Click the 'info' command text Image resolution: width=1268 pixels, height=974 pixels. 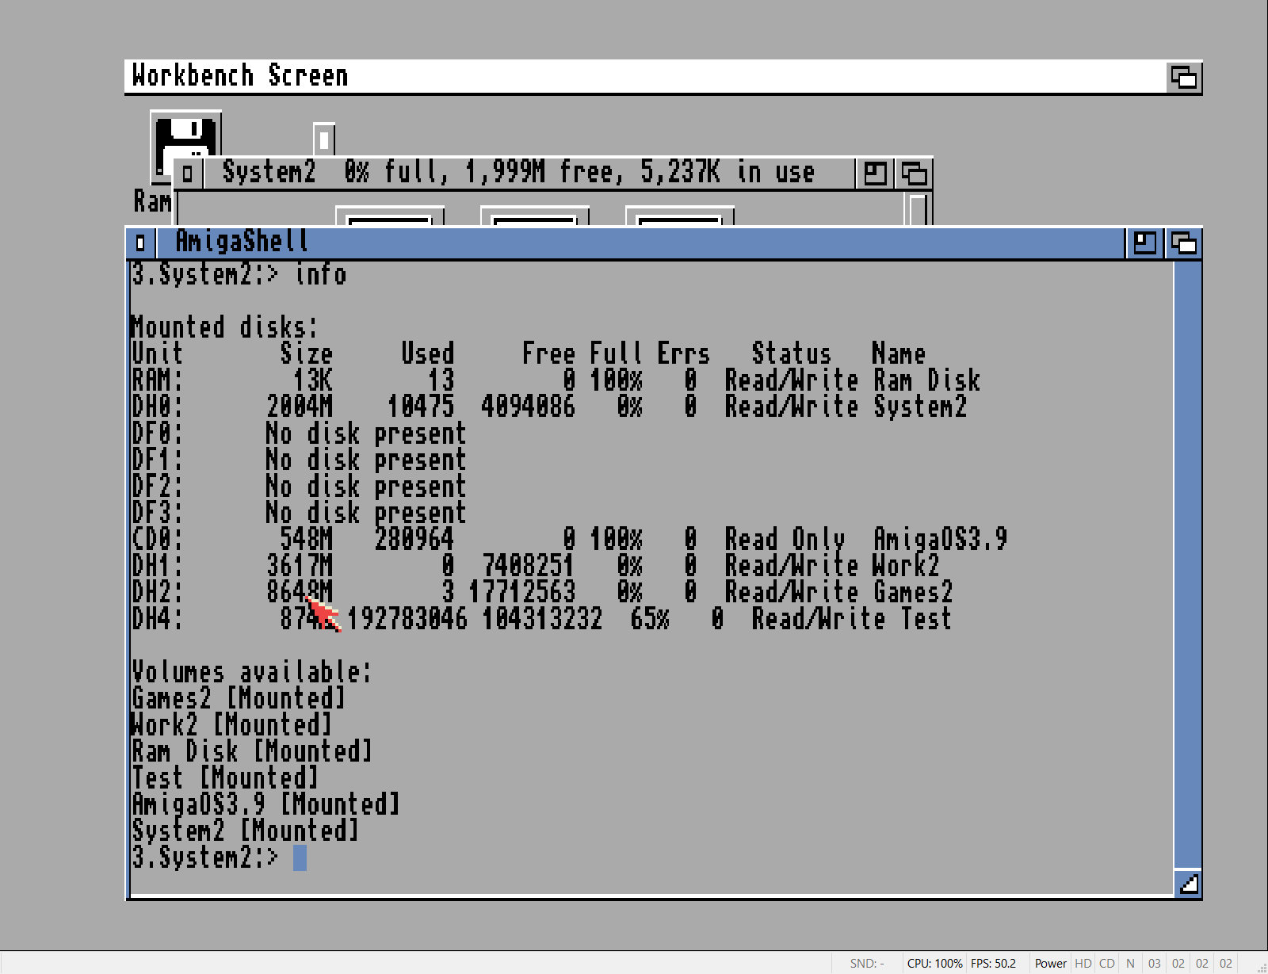coord(320,274)
